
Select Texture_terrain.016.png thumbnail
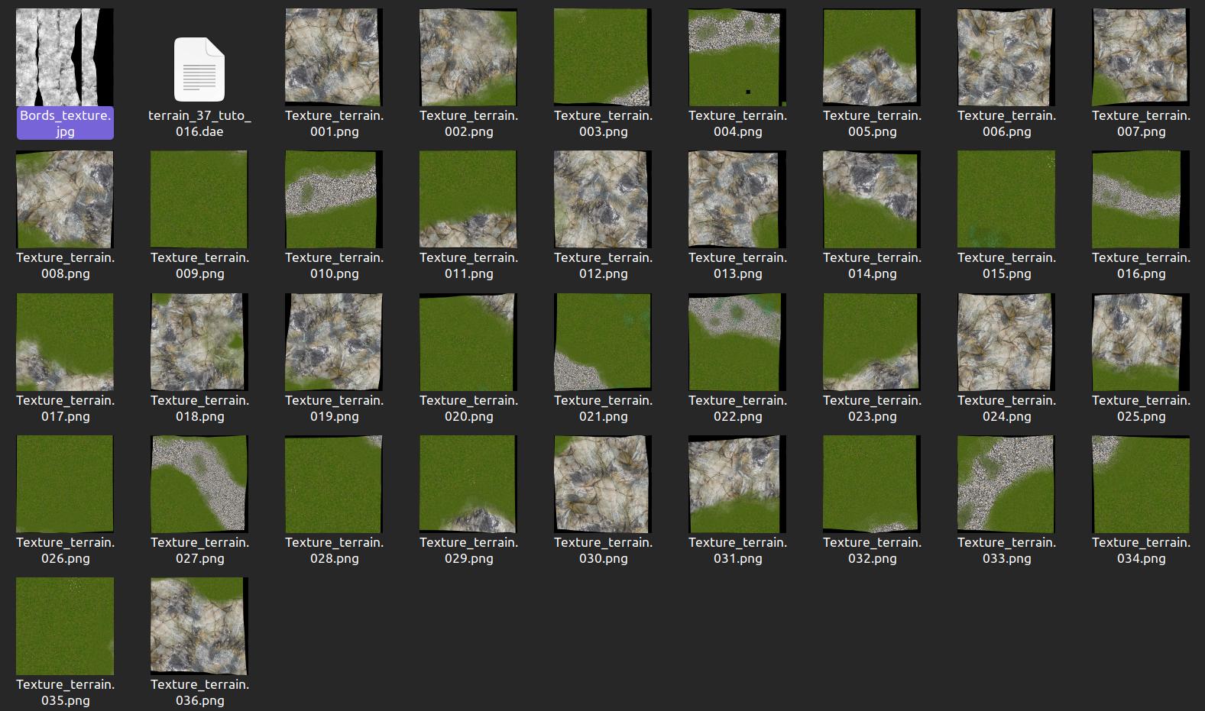[x=1141, y=199]
